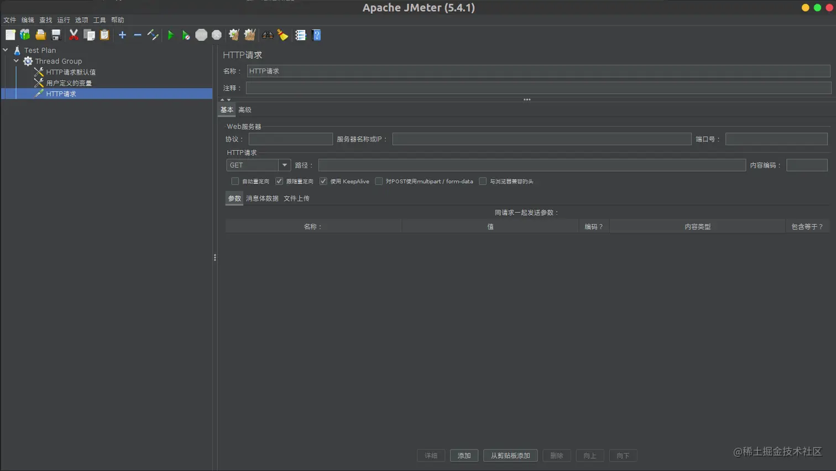Clear results with the single broom icon
836x471 pixels.
click(x=234, y=35)
